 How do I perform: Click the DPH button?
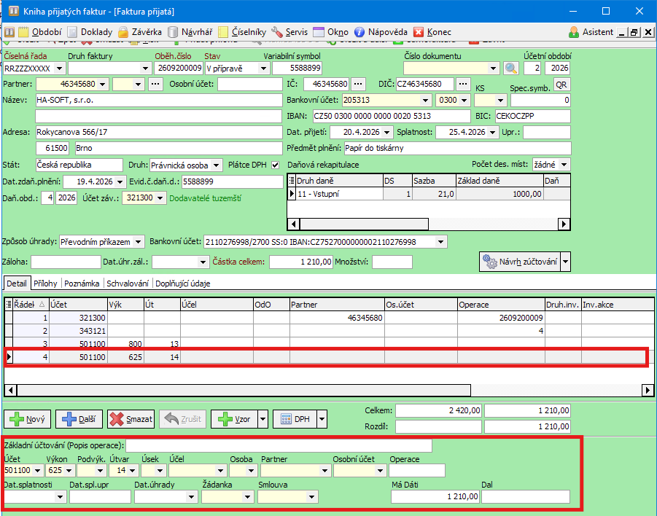[295, 419]
